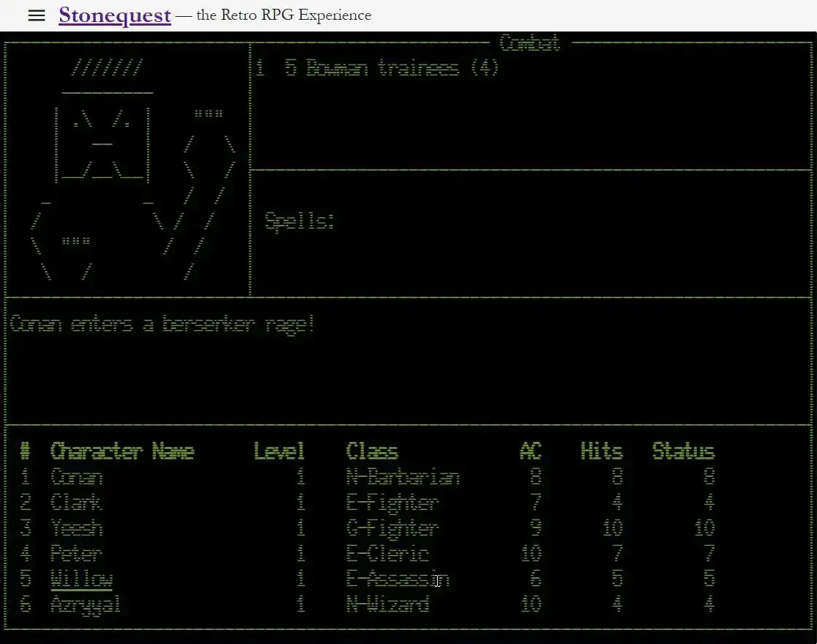
Task: Click the Combat panel title
Action: (531, 42)
